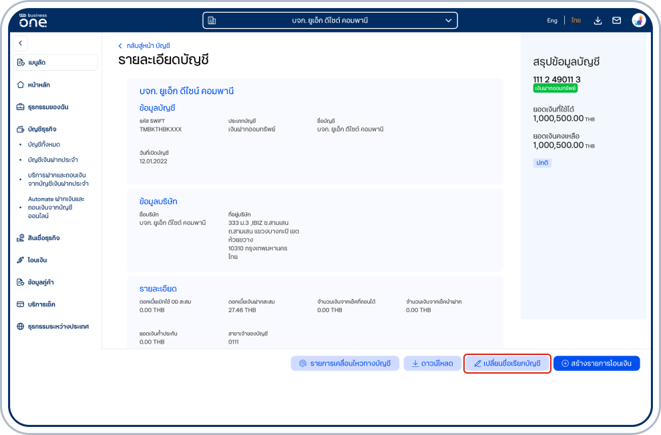Switch language to ไทย
This screenshot has height=435, width=661.
click(x=576, y=21)
